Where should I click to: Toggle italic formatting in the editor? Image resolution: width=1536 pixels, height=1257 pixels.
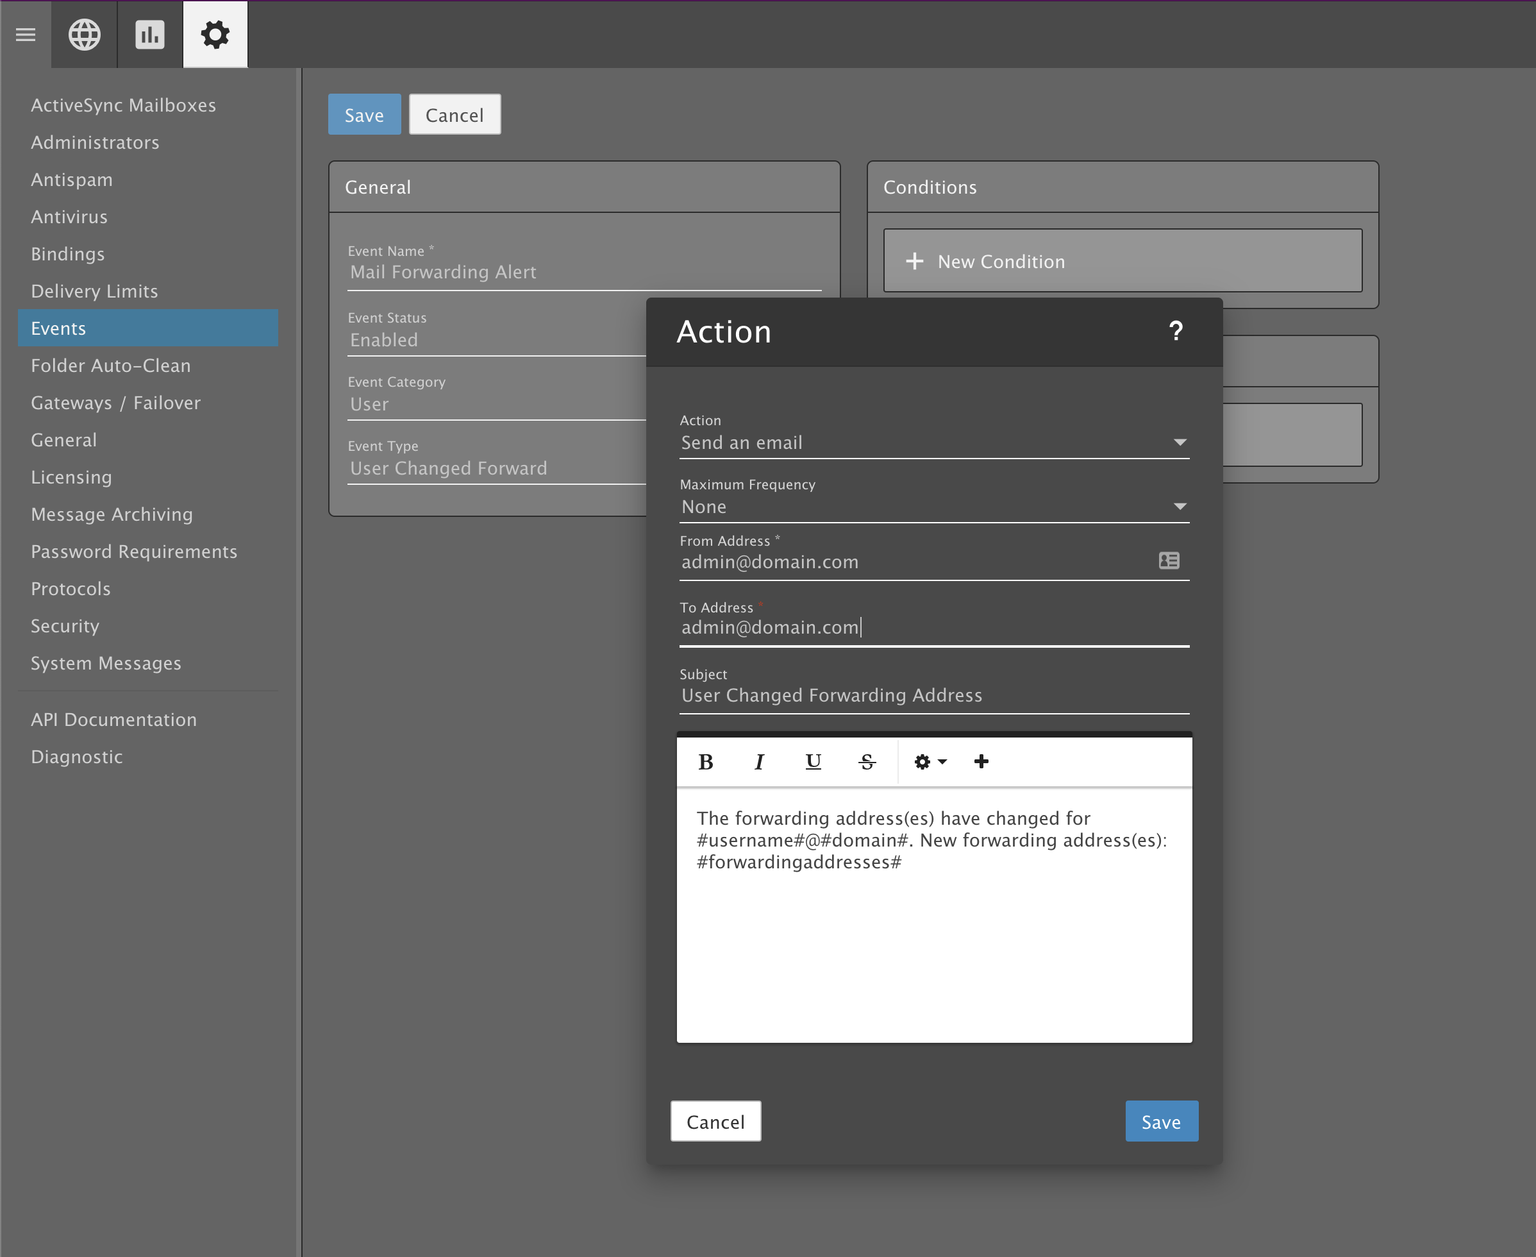tap(758, 762)
